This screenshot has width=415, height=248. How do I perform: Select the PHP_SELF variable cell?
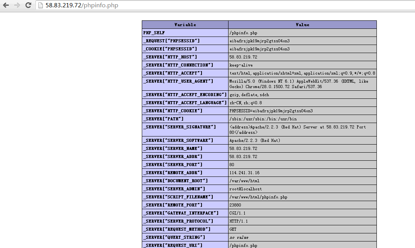click(x=185, y=33)
